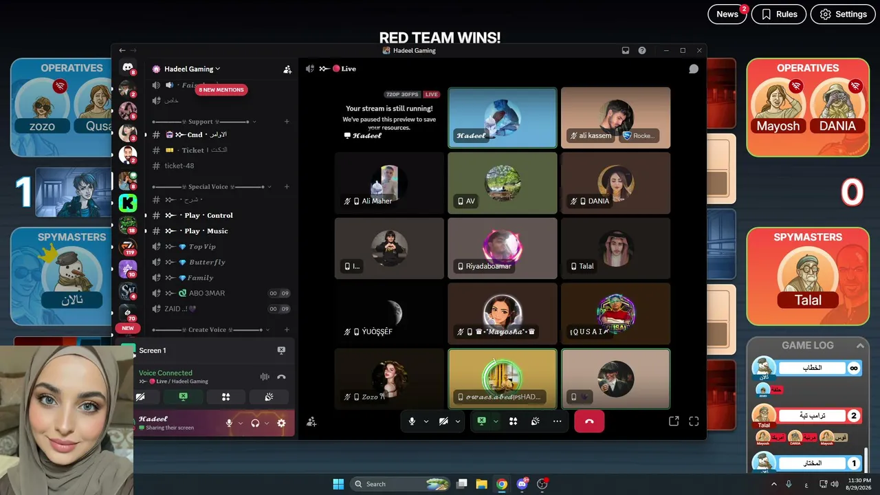Add a channel to the Special Voice category
Screen dimensions: 880x495
[287, 187]
